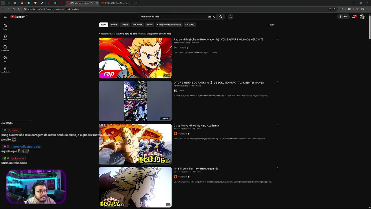
Task: Go back with the browser back arrow
Action: [3, 9]
